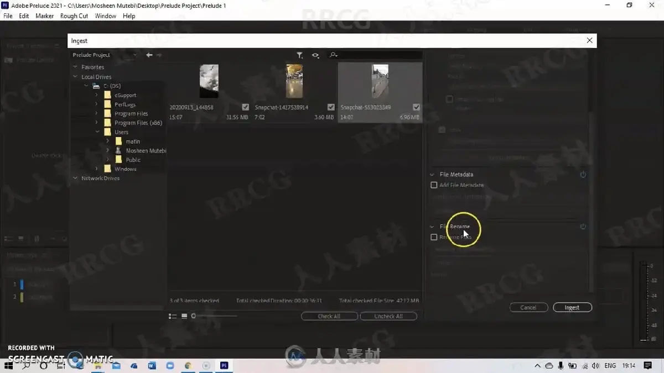664x373 pixels.
Task: Collapse the Local Drives section
Action: (x=75, y=77)
